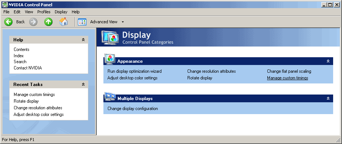Click the Multiple Displays section icon
This screenshot has height=144, width=342.
(110, 96)
